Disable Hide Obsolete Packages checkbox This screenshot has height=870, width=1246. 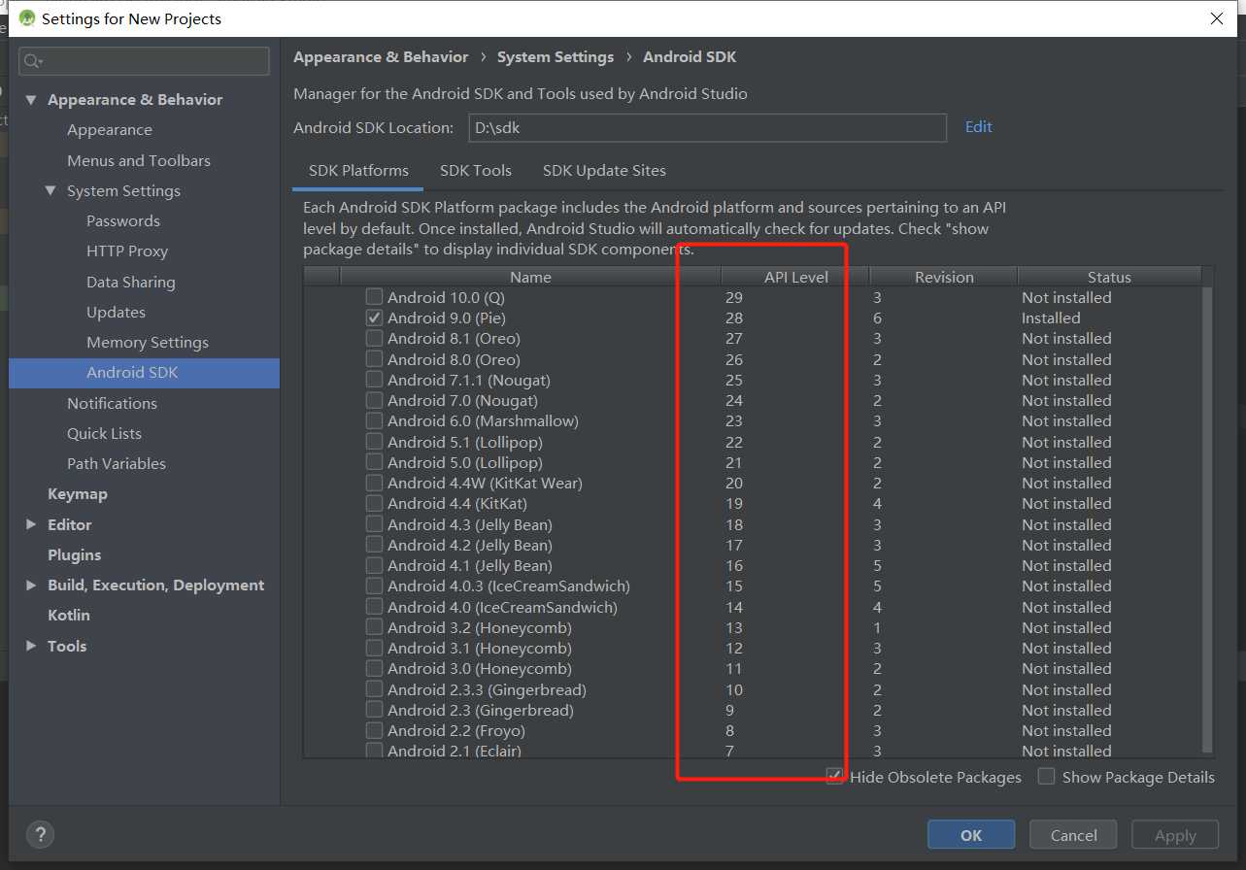[x=835, y=777]
